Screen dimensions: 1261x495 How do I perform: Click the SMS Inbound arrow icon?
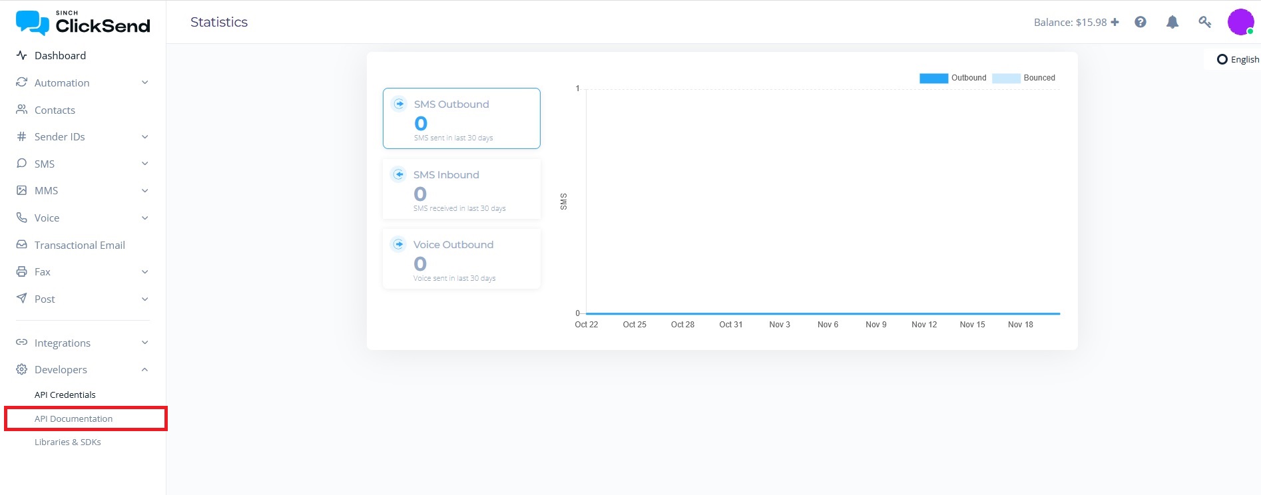[398, 174]
